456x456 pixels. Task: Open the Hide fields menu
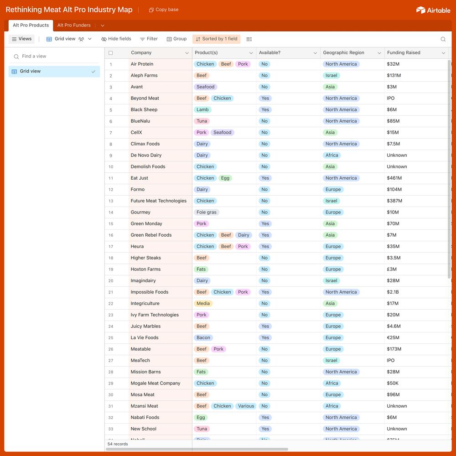pyautogui.click(x=116, y=39)
